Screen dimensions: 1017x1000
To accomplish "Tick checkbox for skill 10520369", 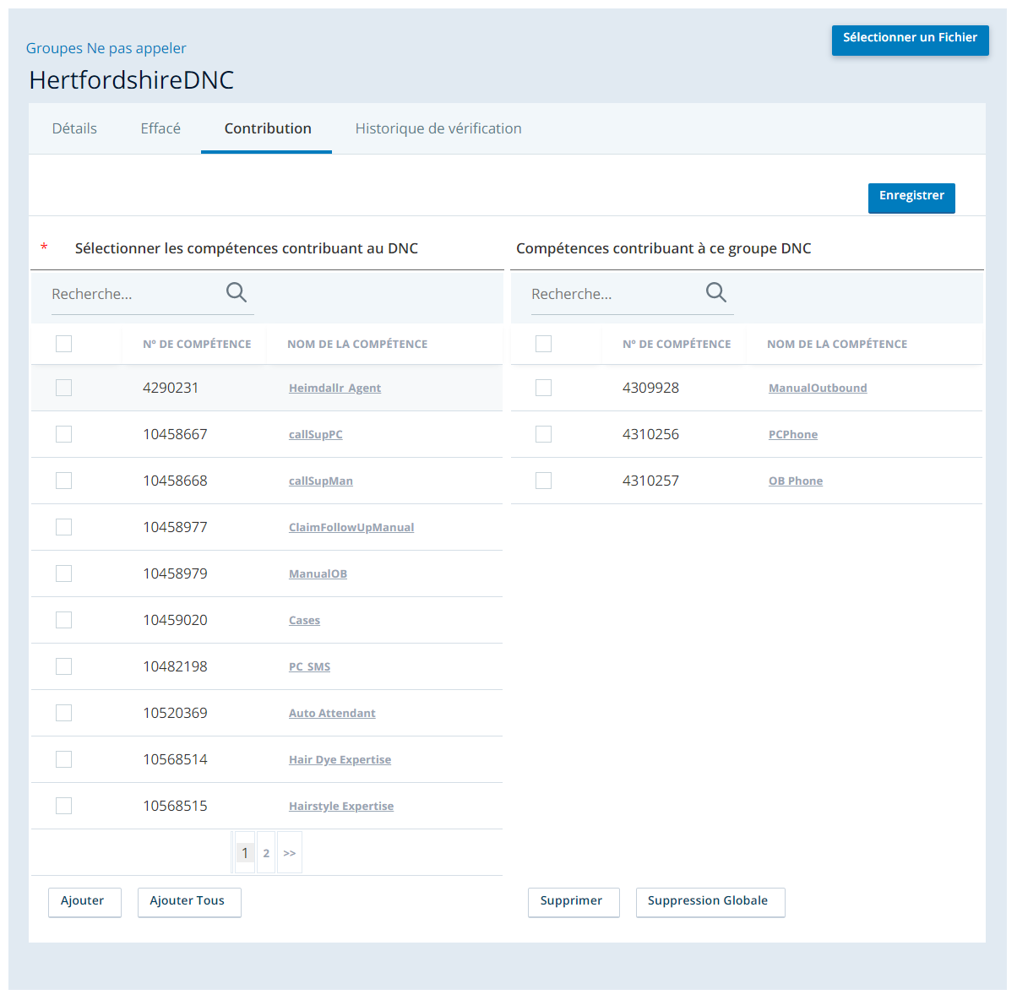I will click(63, 713).
